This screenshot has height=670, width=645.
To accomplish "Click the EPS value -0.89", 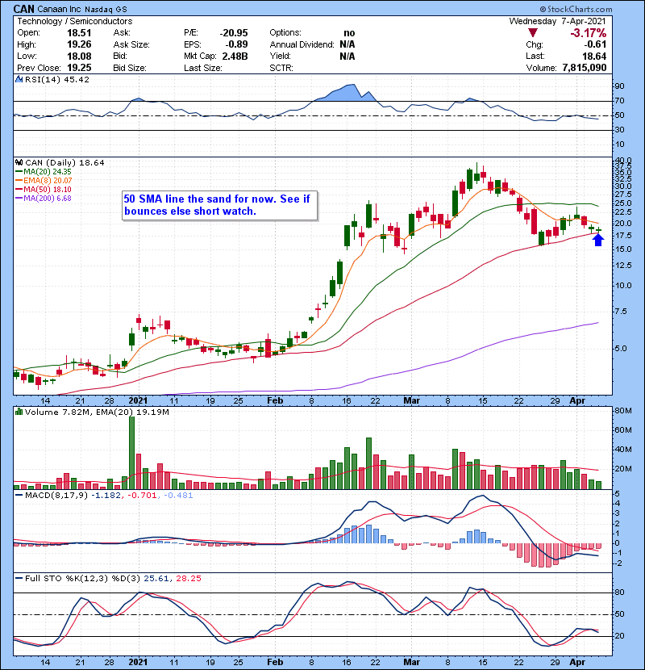I will (x=236, y=44).
